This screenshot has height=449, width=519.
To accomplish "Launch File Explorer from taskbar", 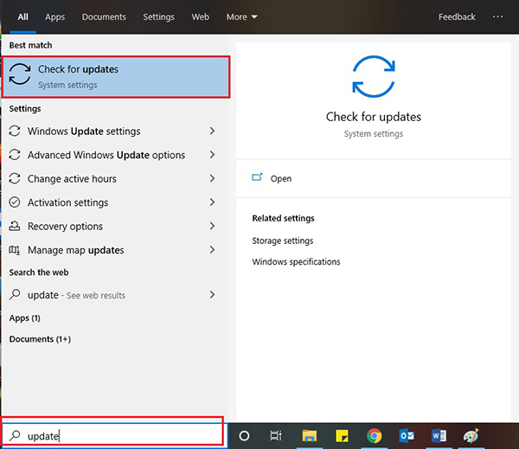I will (x=309, y=436).
